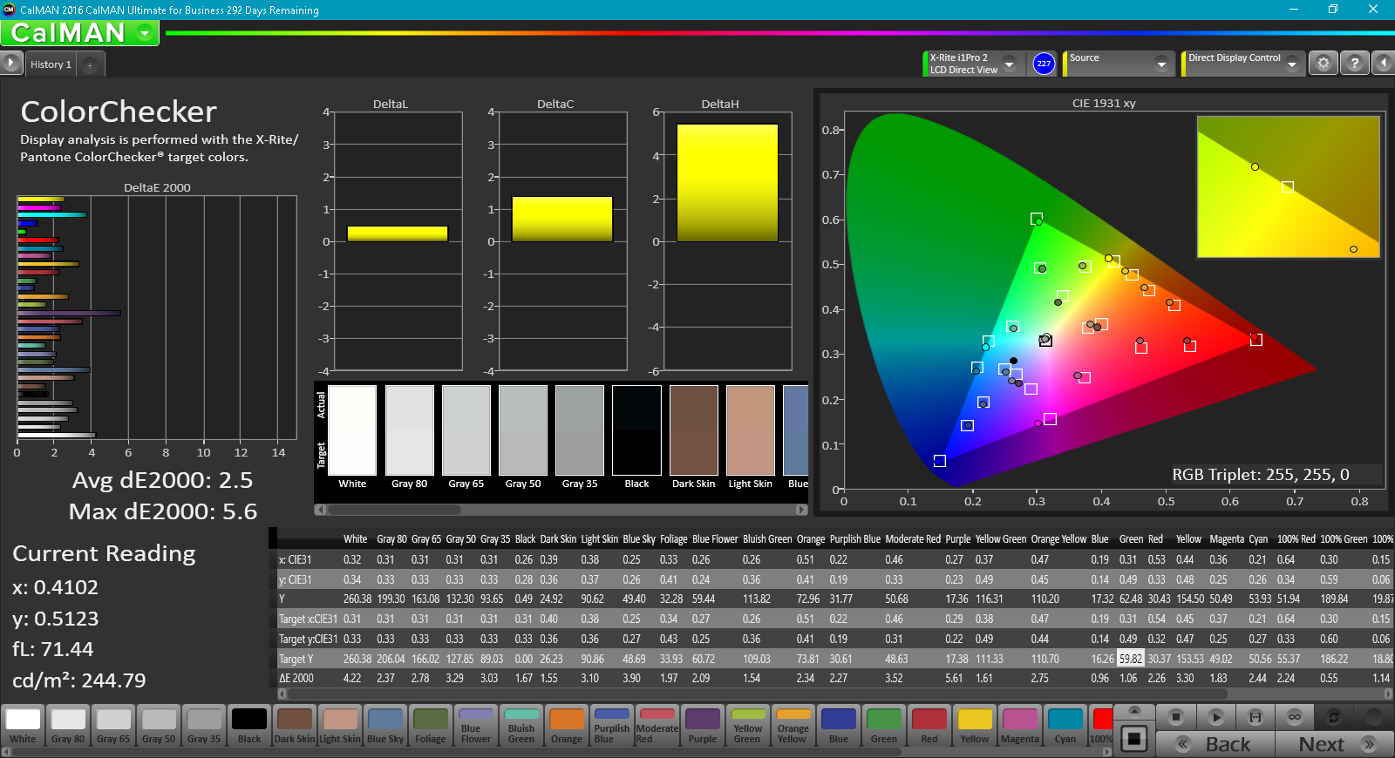Screen dimensions: 1395x758
Task: Expand the workflow panel arrow left of History
Action: pos(11,64)
